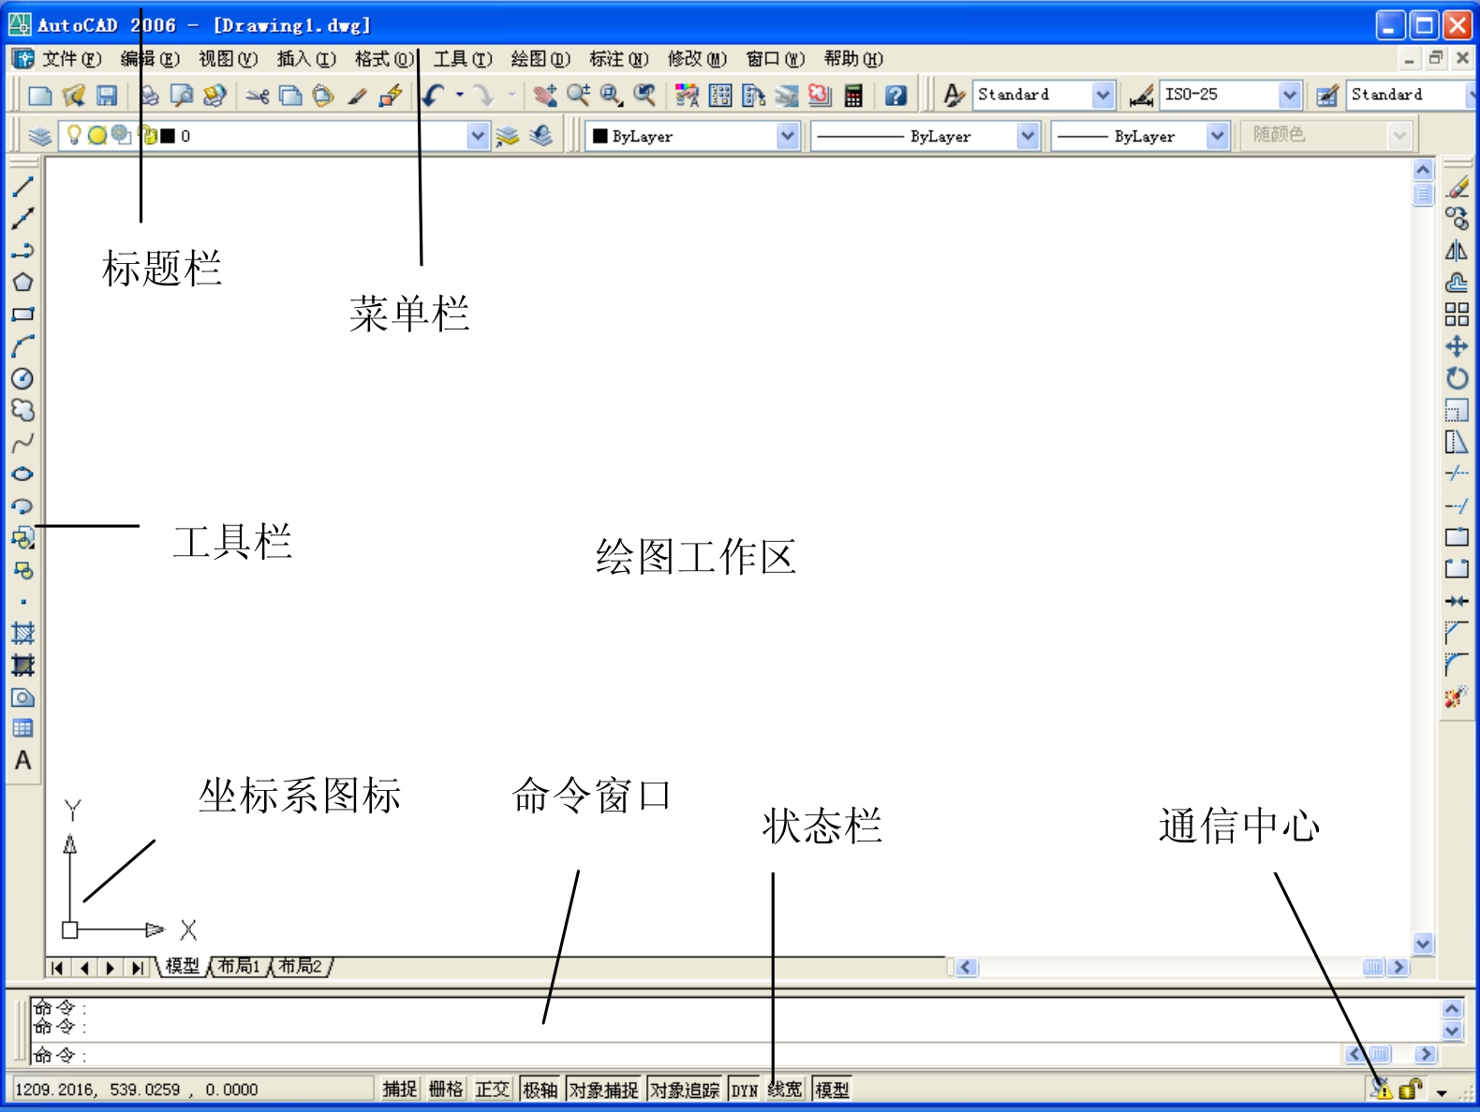Viewport: 1480px width, 1112px height.
Task: Click the Move modify tool
Action: tap(1457, 346)
